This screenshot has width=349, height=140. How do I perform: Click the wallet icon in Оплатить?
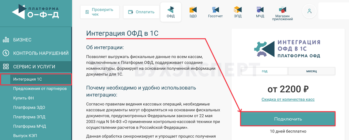tap(131, 12)
